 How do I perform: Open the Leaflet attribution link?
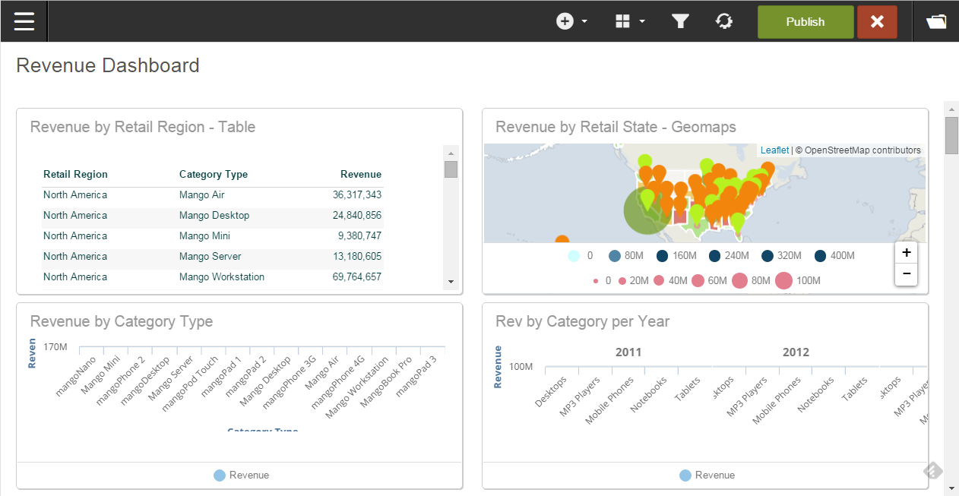[x=774, y=150]
